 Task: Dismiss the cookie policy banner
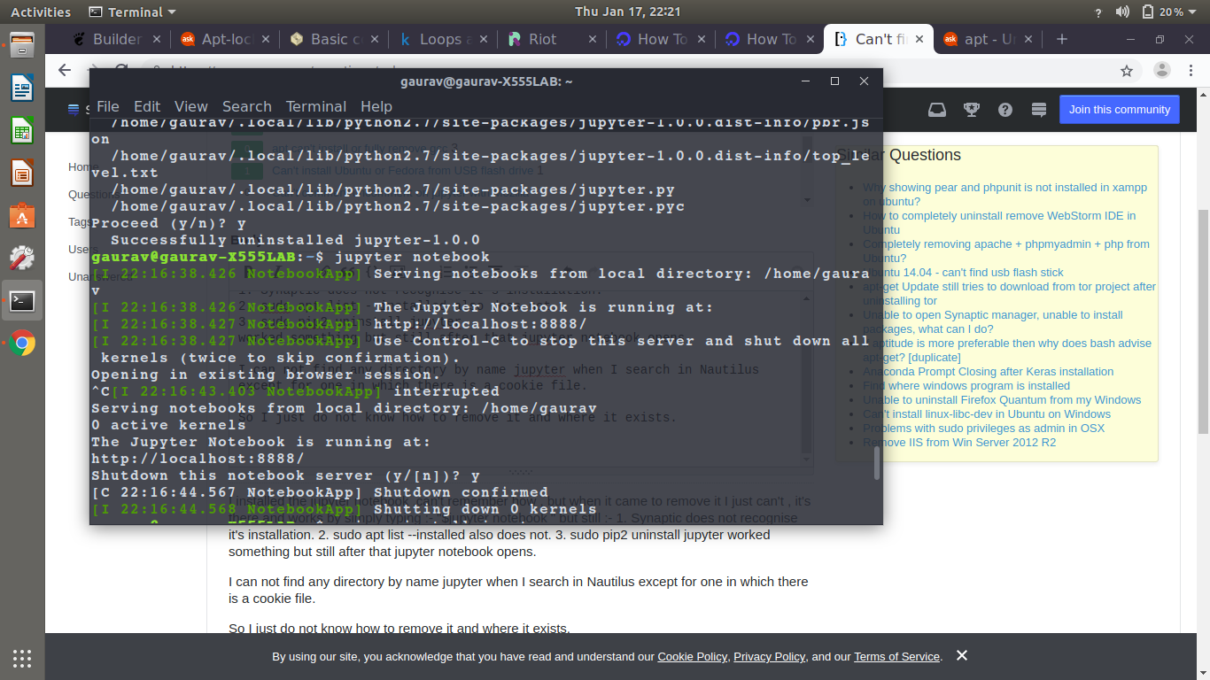pos(962,656)
